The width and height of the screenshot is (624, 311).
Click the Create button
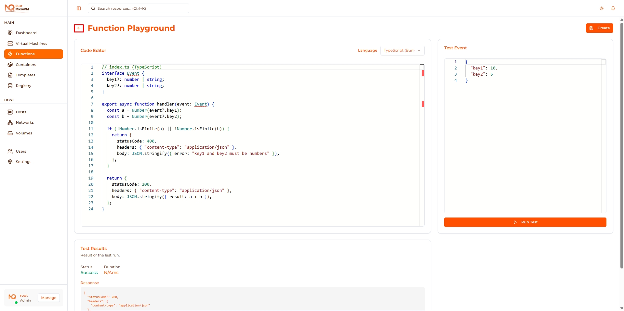click(x=599, y=28)
